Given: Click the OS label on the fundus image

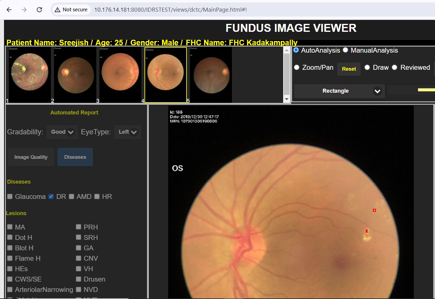Looking at the screenshot, I should (178, 168).
